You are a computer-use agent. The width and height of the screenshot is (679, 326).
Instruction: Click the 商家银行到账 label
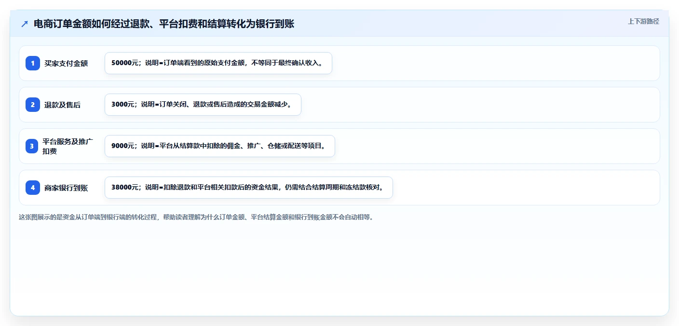[66, 188]
